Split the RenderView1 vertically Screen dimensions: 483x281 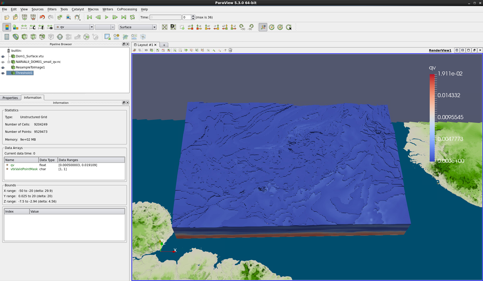click(x=463, y=50)
